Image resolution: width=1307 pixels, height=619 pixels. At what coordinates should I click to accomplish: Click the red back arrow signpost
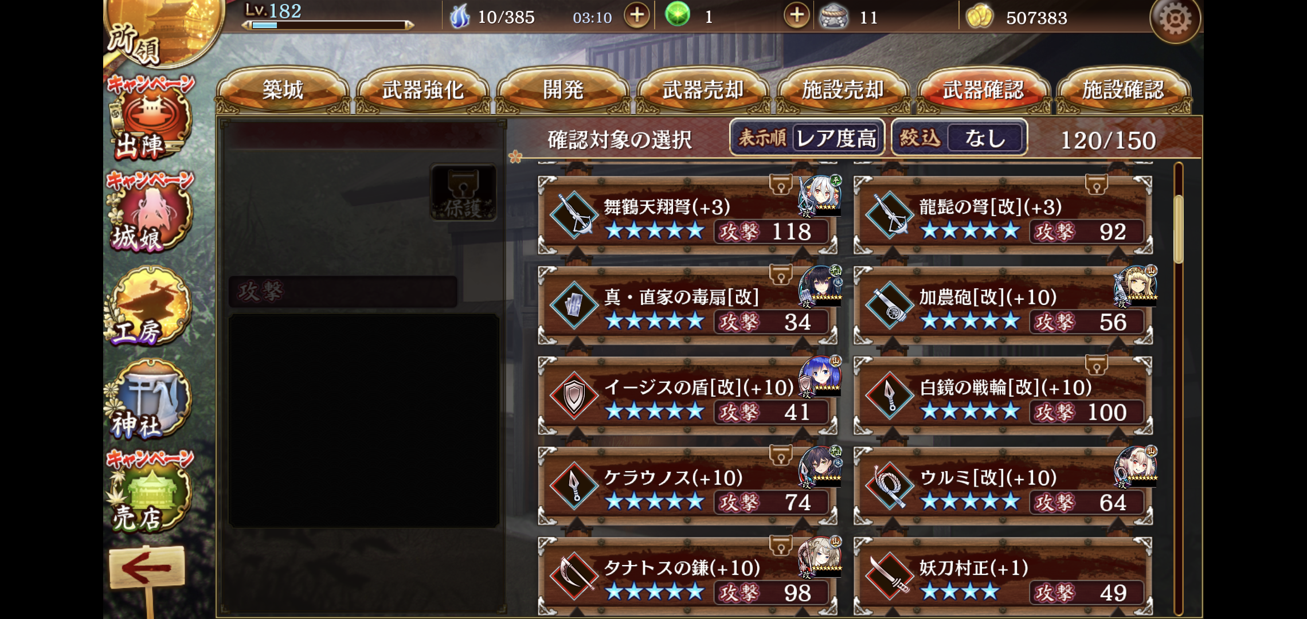[x=147, y=567]
